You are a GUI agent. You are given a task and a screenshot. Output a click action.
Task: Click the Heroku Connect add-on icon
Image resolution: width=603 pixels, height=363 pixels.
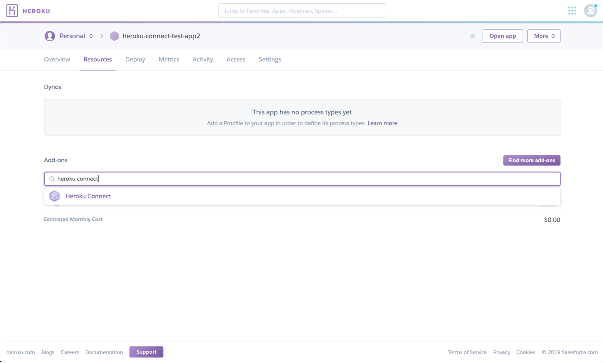(55, 196)
